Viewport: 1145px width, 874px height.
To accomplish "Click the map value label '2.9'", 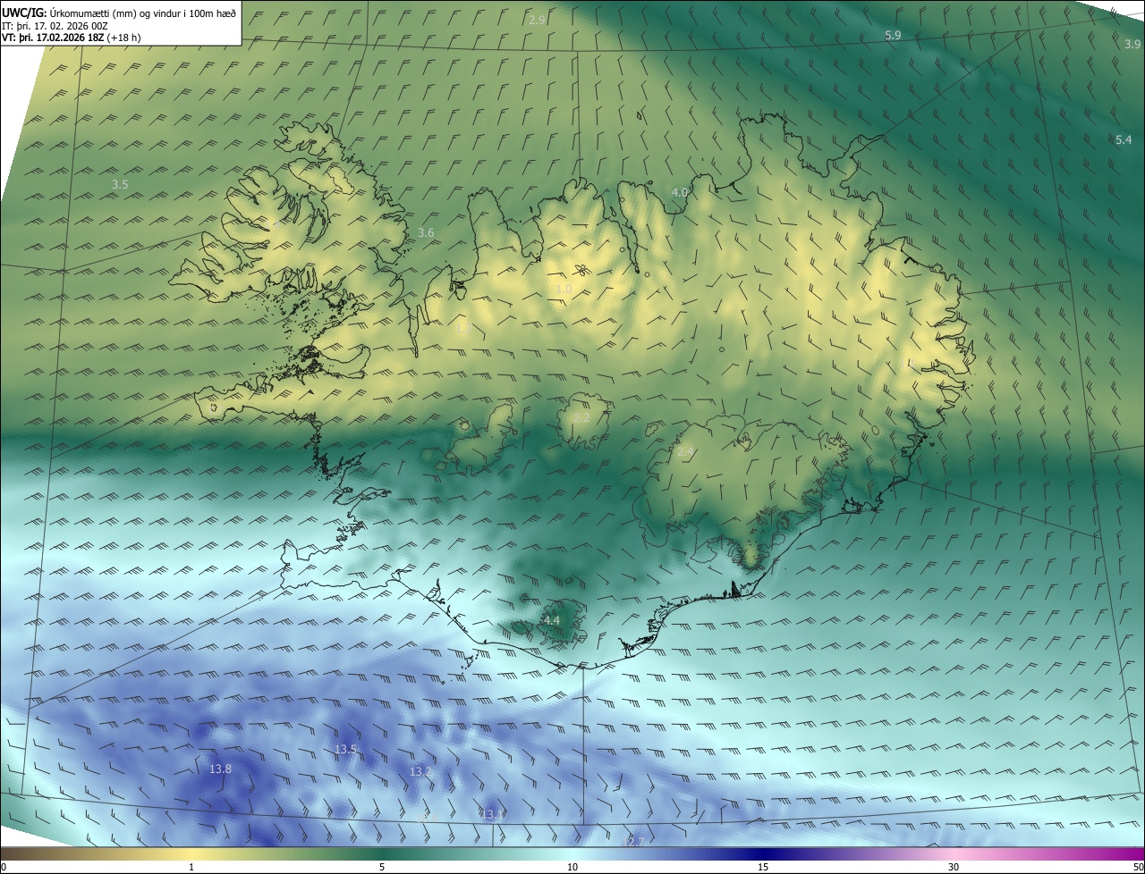I will click(x=537, y=20).
